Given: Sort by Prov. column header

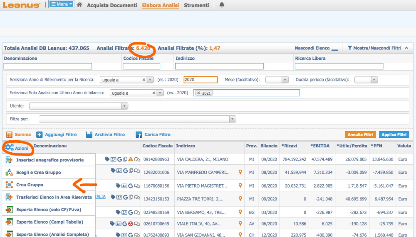Looking at the screenshot, I should point(252,146).
